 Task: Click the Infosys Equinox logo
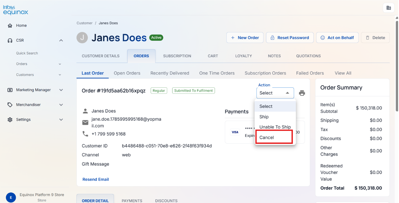point(15,10)
